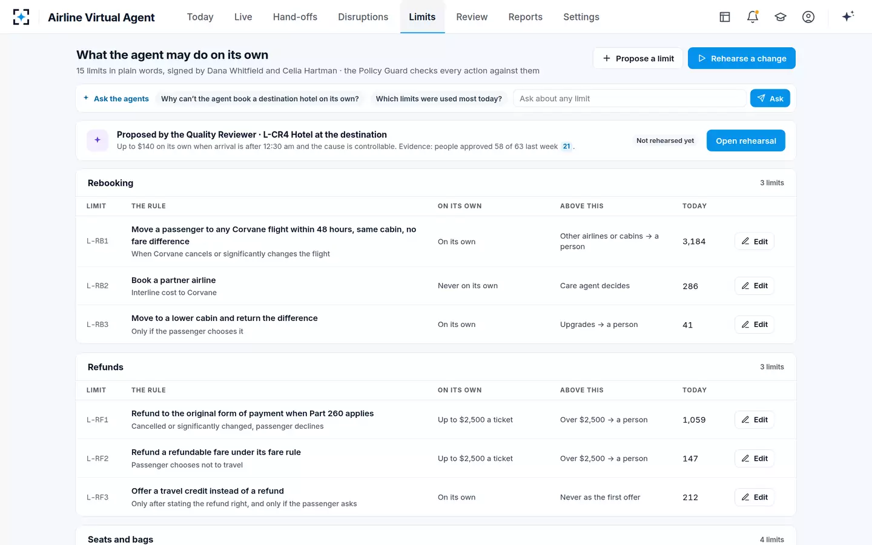
Task: Click the Never as the first offer cell
Action: coord(600,497)
